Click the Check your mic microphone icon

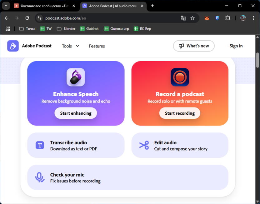pyautogui.click(x=40, y=177)
